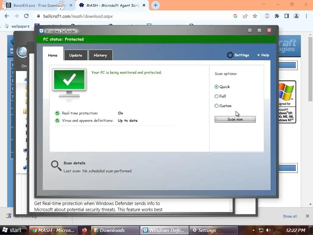Select the Custom scan option

click(216, 106)
